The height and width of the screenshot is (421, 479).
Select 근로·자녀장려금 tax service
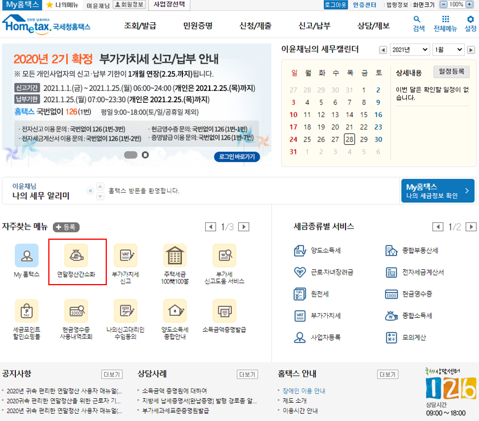tap(323, 272)
